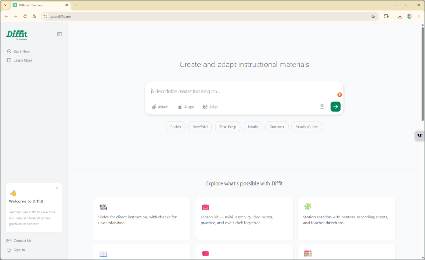
Task: Open the Align standards option
Action: point(210,107)
